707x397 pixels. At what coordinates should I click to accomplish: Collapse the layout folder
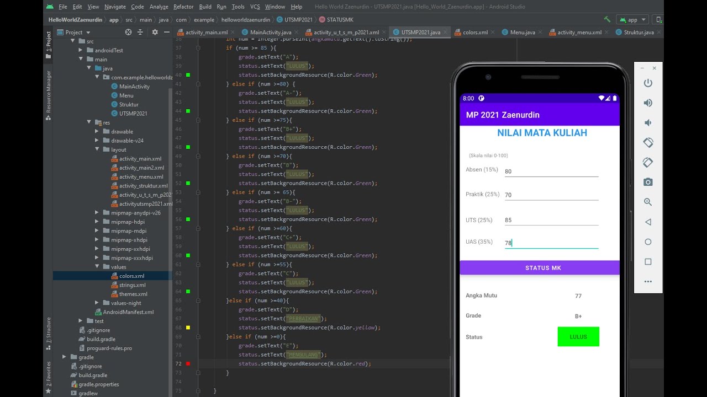[x=98, y=149]
